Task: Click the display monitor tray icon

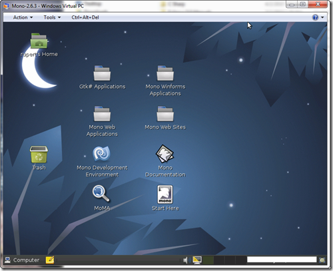Action: 197,260
